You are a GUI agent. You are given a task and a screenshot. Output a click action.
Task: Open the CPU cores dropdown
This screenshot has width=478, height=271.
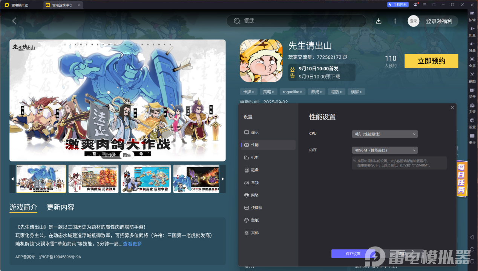coord(385,134)
